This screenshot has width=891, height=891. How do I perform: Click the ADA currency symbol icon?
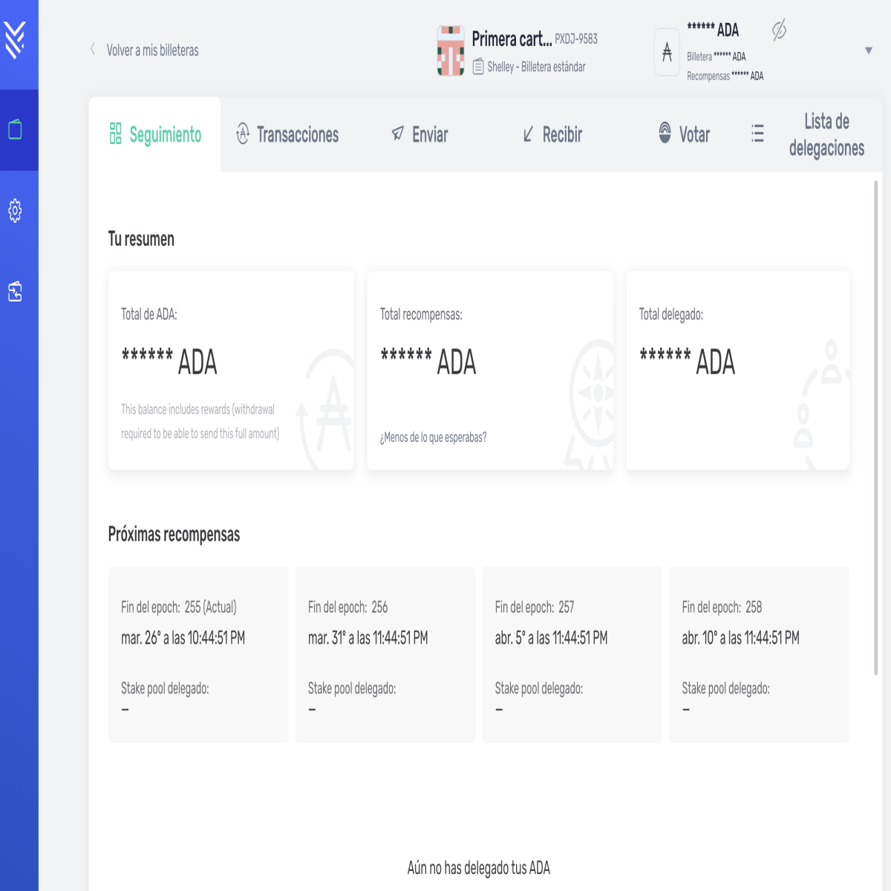click(667, 52)
